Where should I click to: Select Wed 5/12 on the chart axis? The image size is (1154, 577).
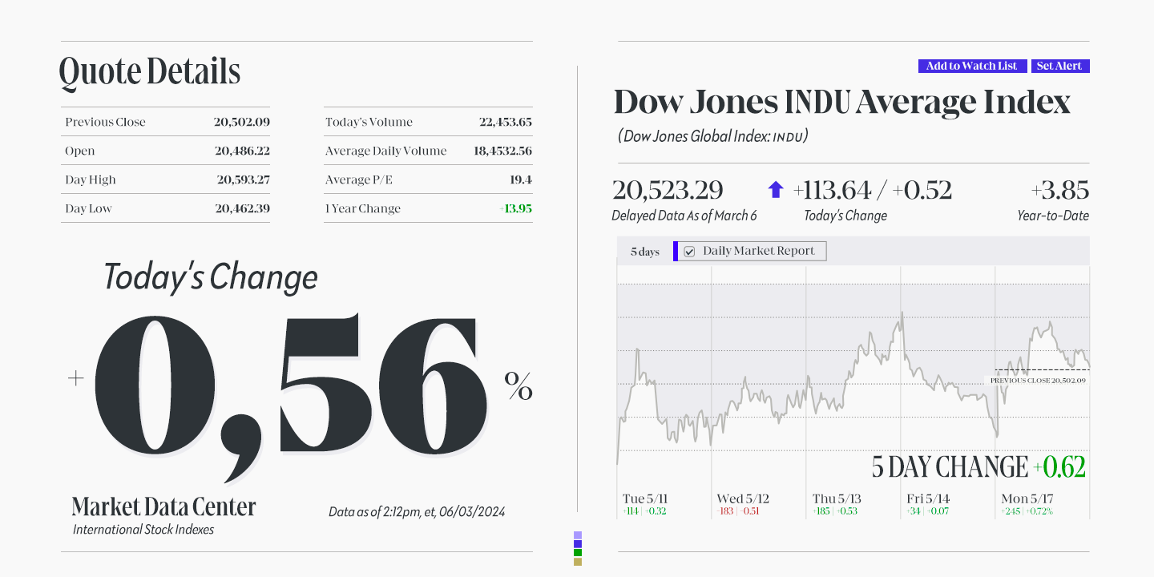tap(743, 498)
